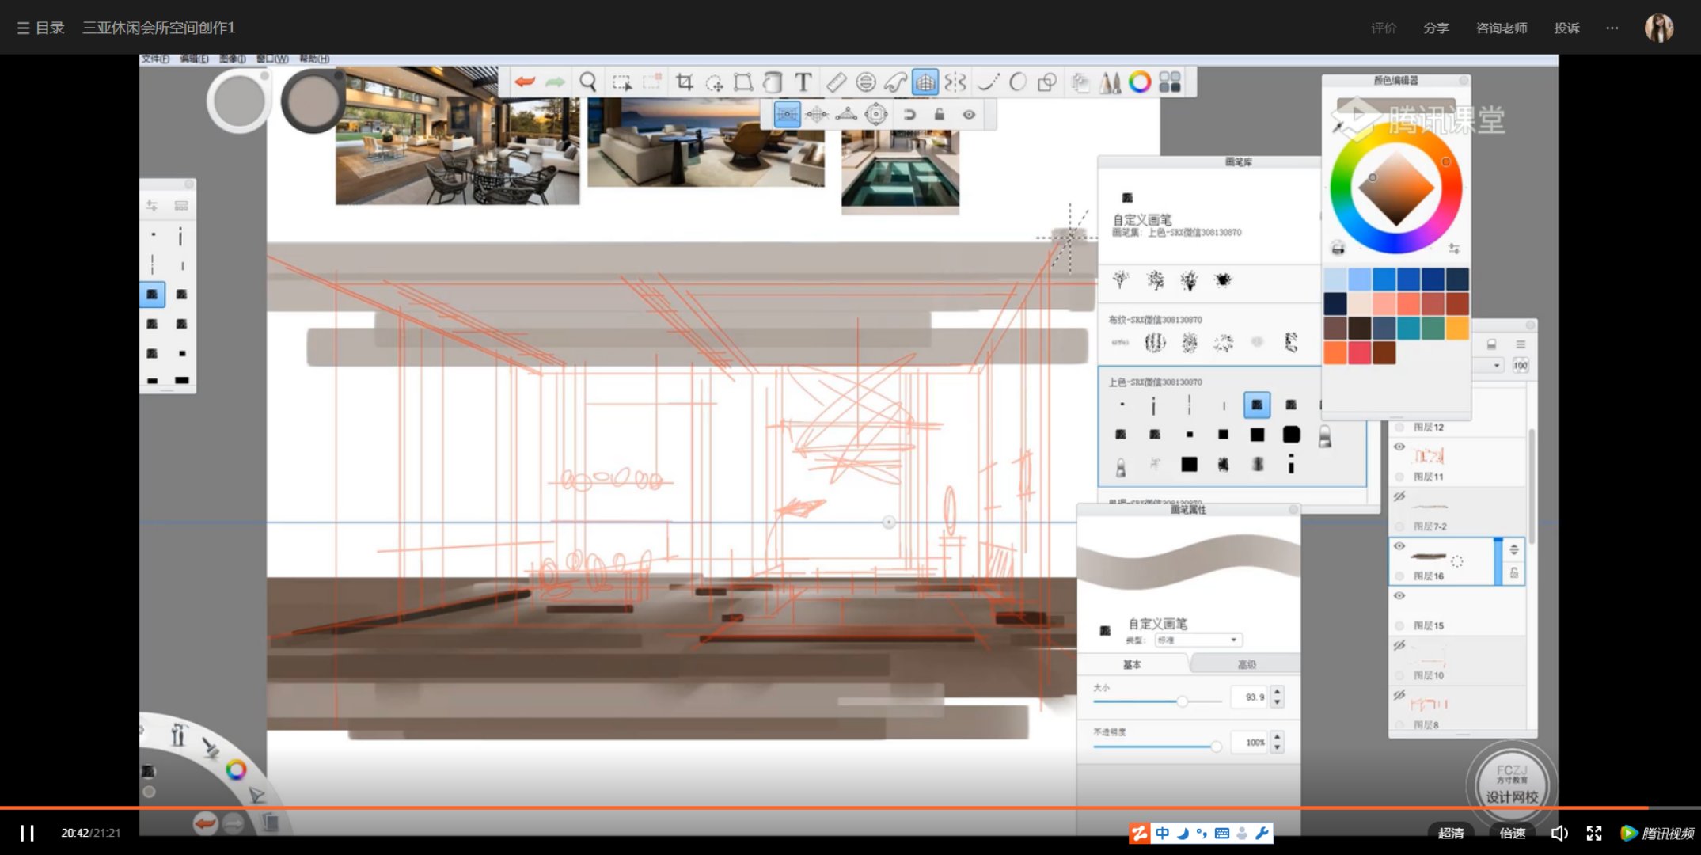Image resolution: width=1701 pixels, height=855 pixels.
Task: Show the hidden 图层10 layer
Action: [1399, 645]
